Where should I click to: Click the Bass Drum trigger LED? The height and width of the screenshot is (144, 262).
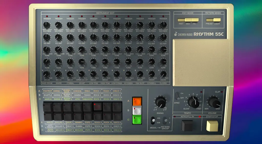pos(47,16)
